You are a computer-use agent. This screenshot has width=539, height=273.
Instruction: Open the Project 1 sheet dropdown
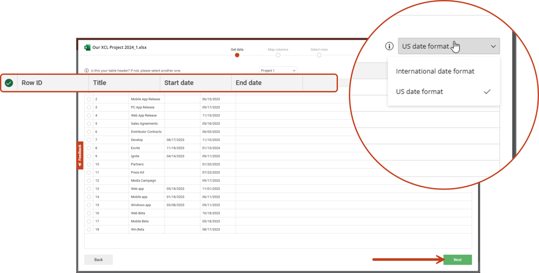click(x=278, y=70)
